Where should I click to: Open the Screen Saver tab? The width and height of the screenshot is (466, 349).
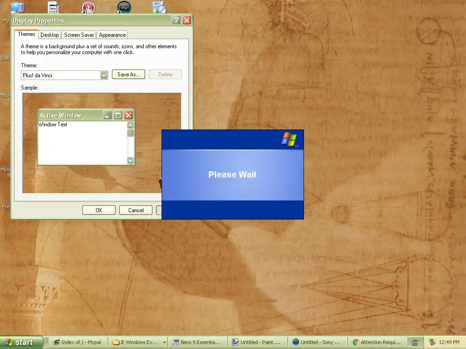point(79,35)
